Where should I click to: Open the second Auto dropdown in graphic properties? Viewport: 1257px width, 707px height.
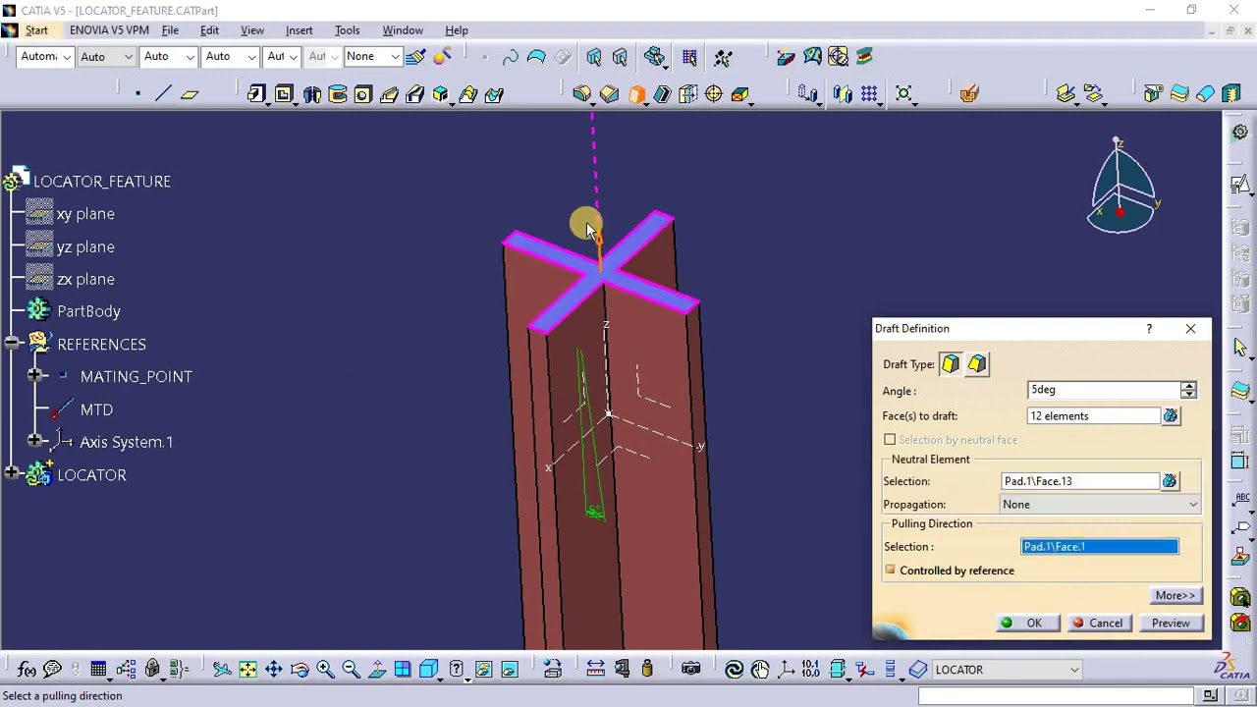pyautogui.click(x=169, y=57)
